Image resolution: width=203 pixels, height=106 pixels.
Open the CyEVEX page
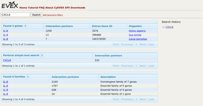(x=59, y=8)
